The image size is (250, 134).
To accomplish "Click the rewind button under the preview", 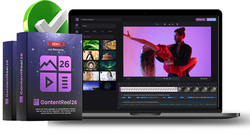I will tap(164, 79).
